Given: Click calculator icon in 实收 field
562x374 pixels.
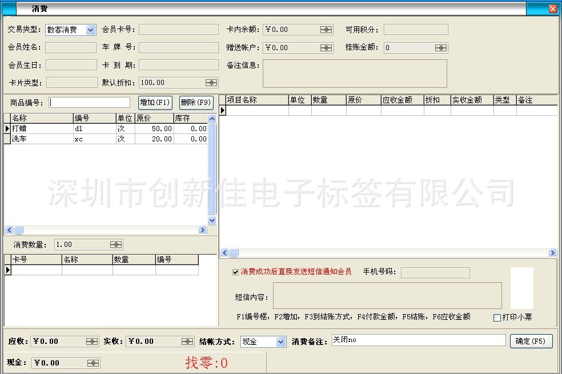Looking at the screenshot, I should [187, 342].
